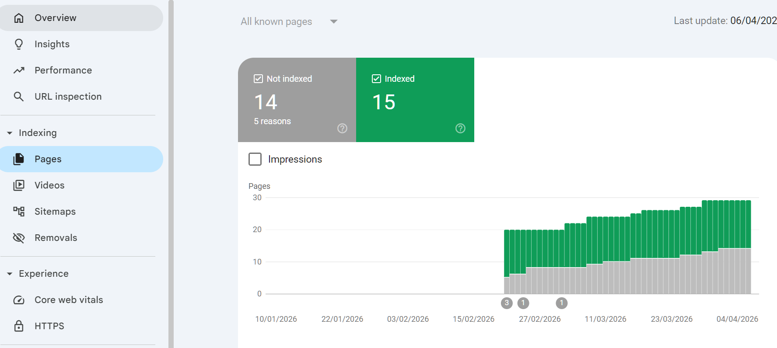
Task: Click the Removals crossed-eye icon
Action: coord(19,238)
